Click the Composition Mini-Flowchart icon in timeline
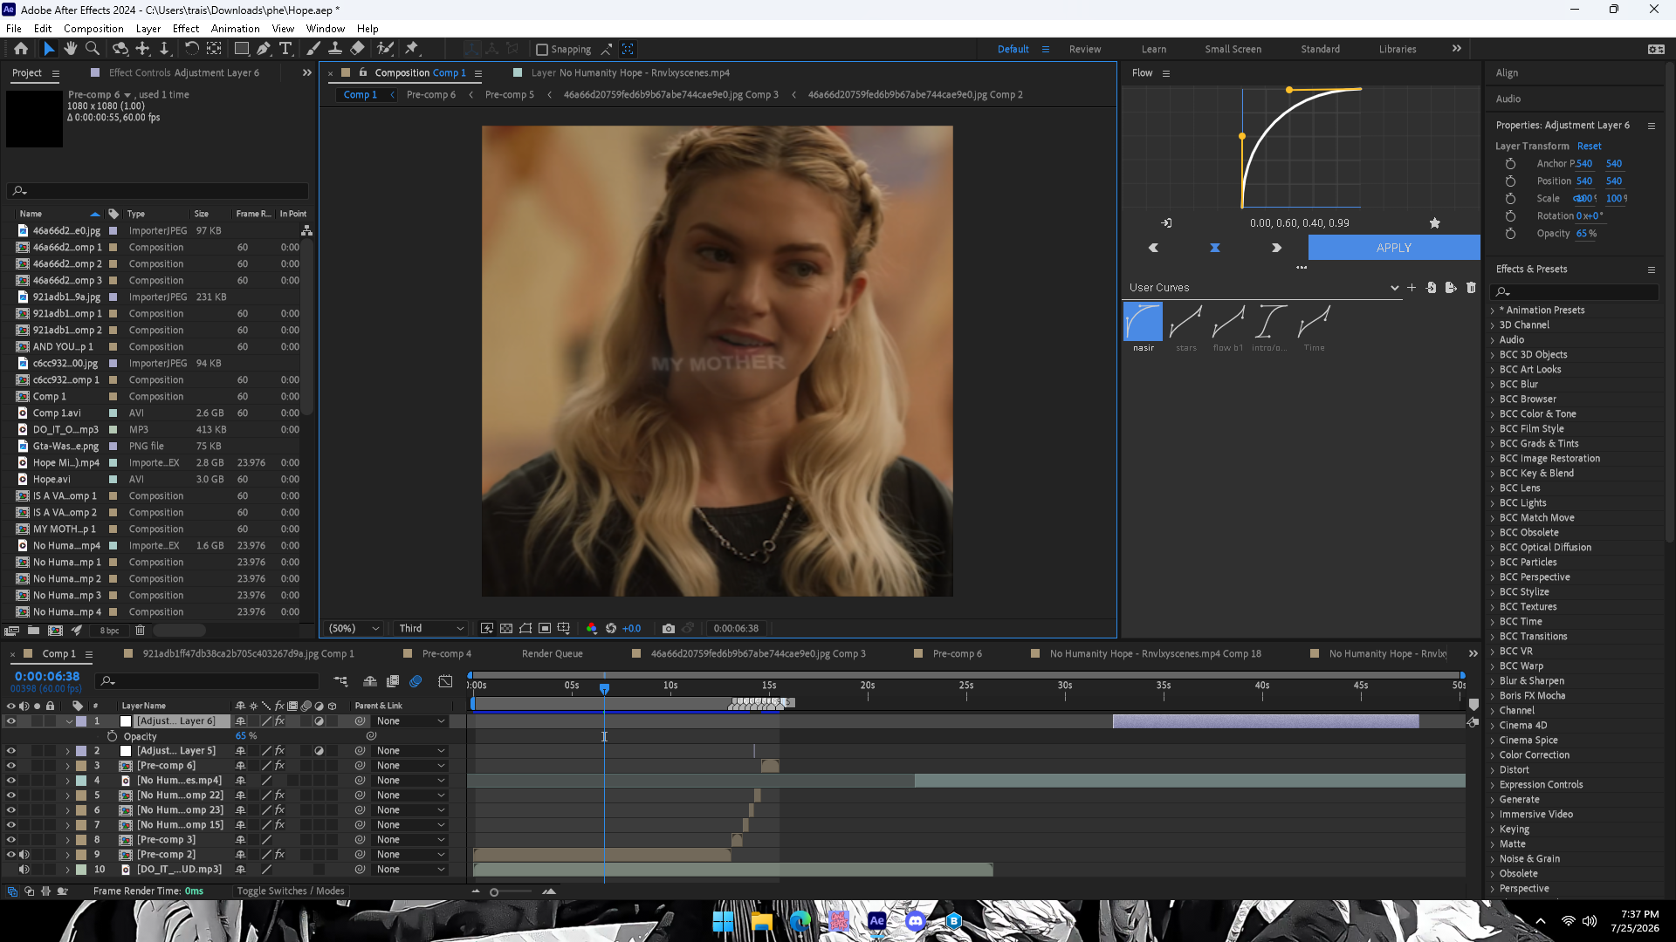The height and width of the screenshot is (942, 1676). [x=340, y=681]
